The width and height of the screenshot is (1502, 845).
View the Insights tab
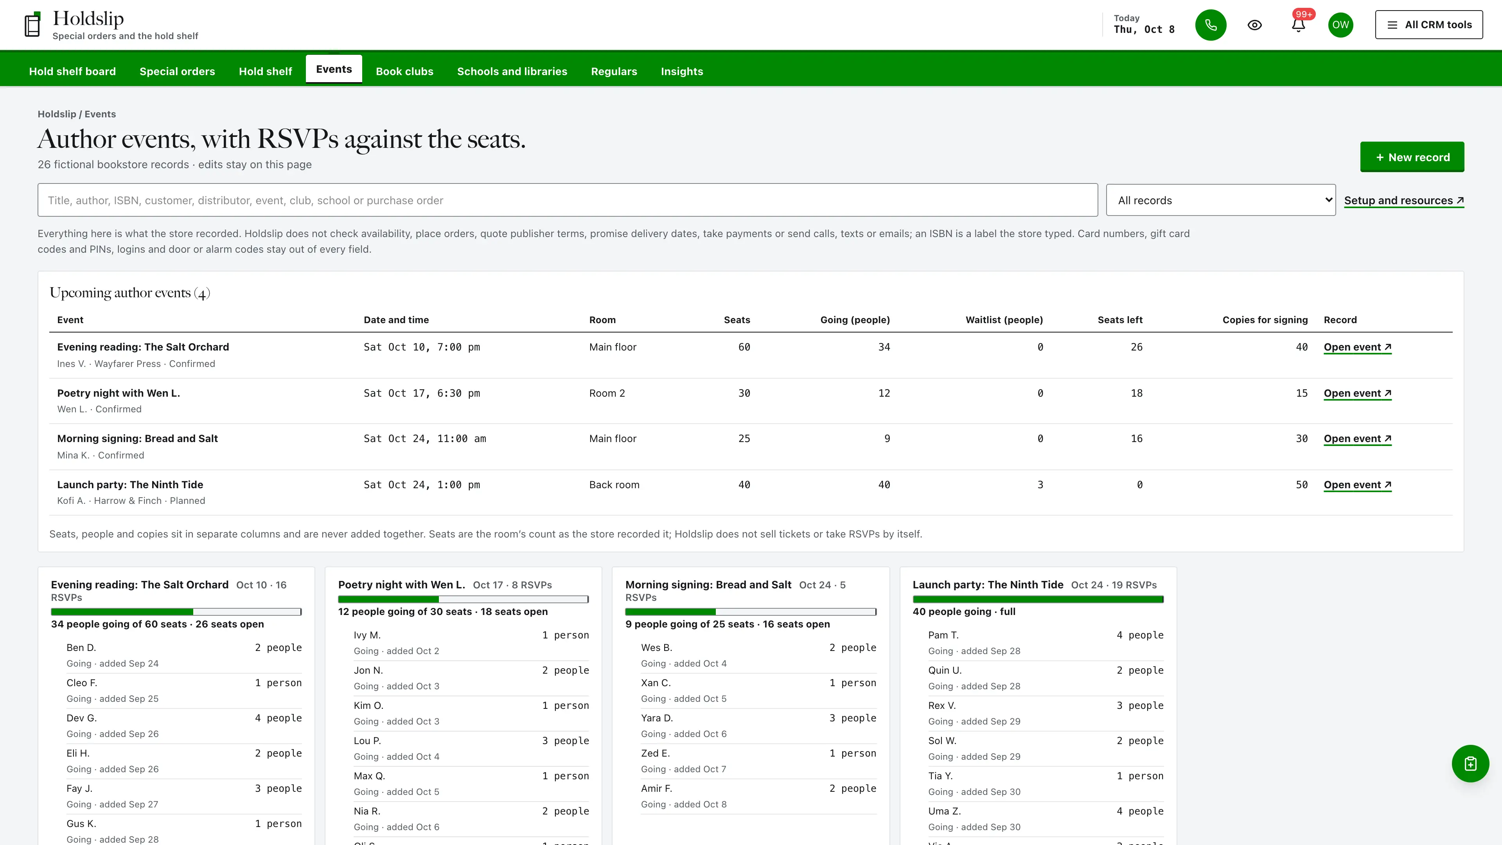pos(682,71)
